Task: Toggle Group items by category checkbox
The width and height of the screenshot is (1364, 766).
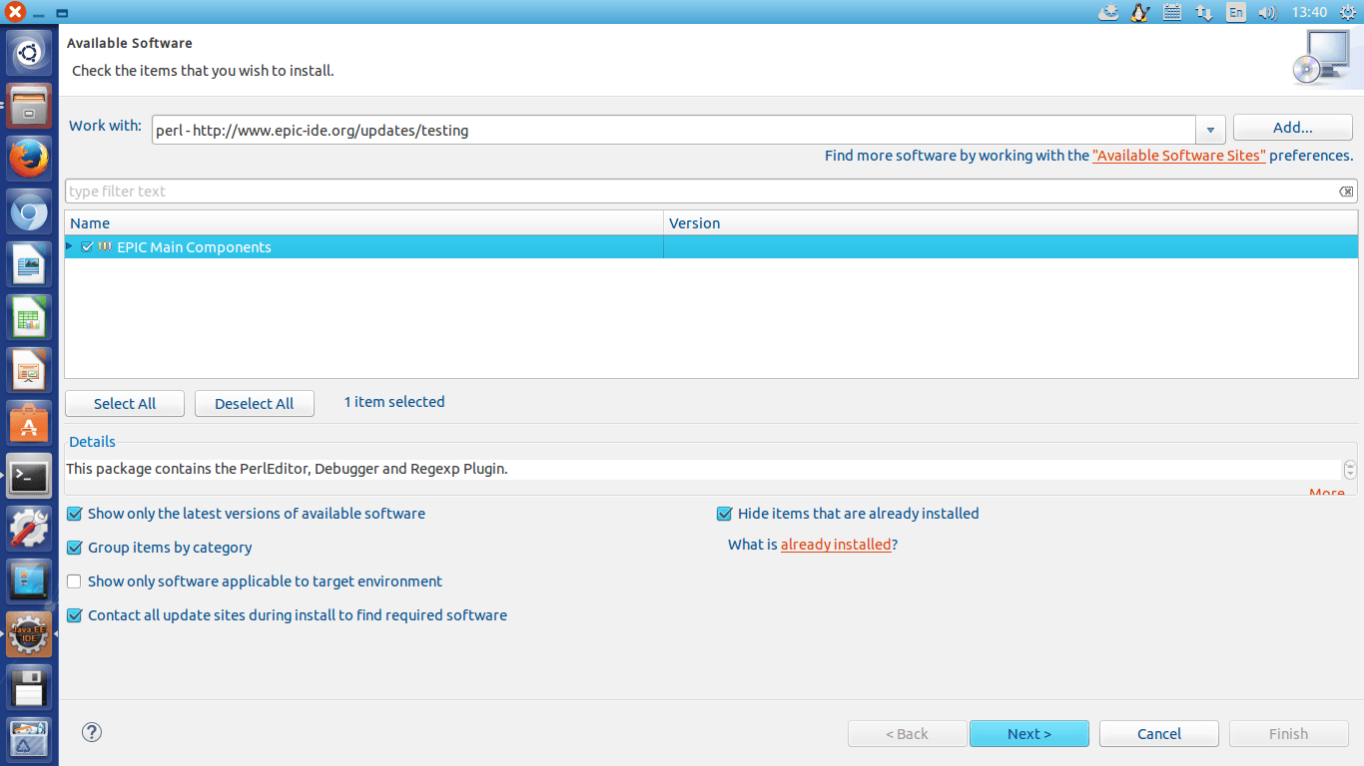Action: pos(74,548)
